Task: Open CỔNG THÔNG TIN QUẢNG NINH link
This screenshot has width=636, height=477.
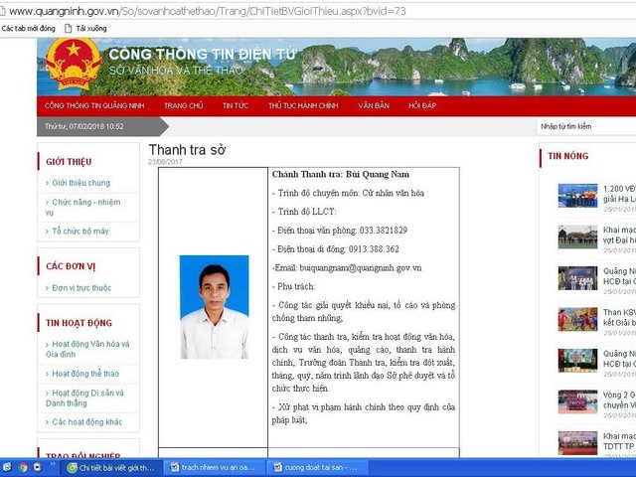Action: coord(95,104)
